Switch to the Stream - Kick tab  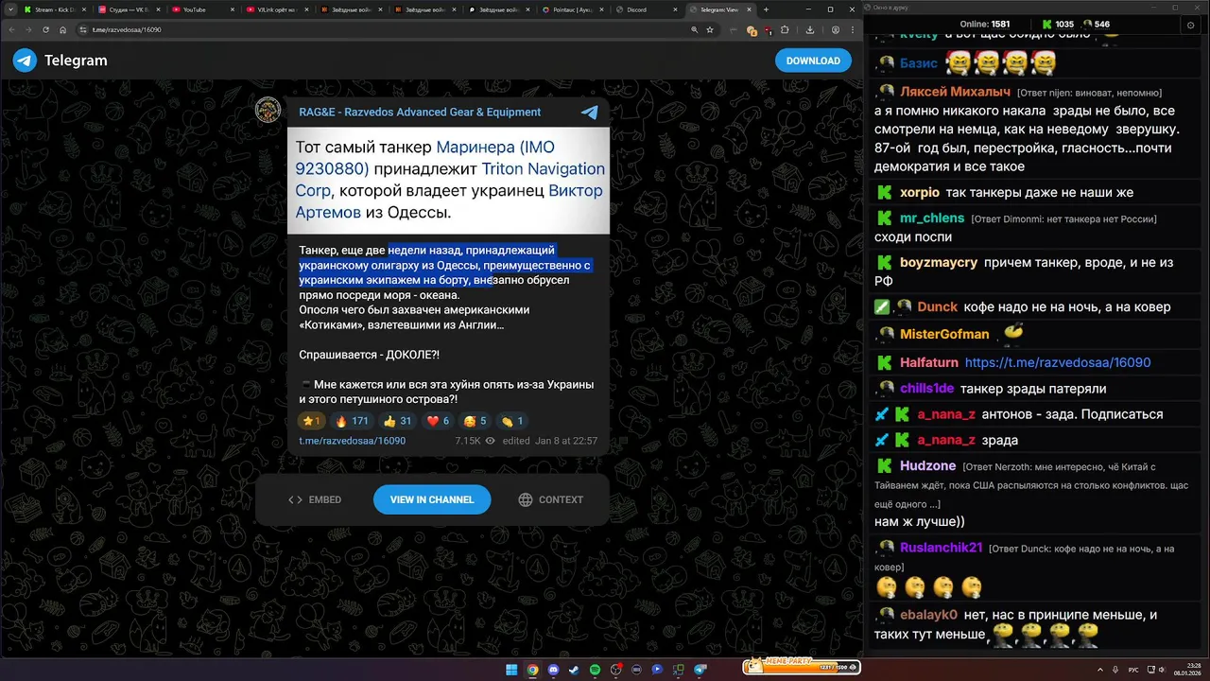click(57, 9)
